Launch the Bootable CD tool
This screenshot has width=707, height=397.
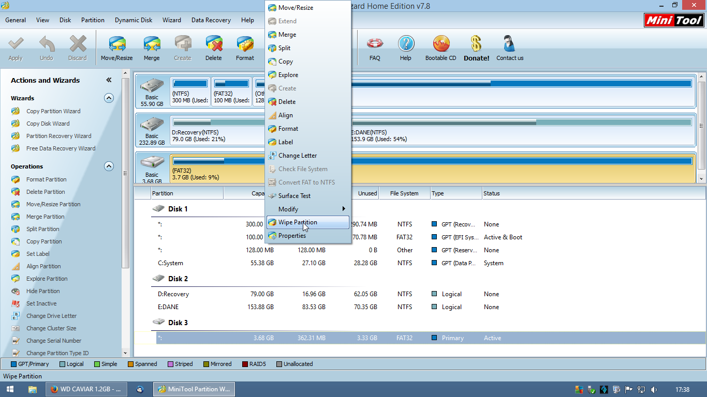(441, 48)
